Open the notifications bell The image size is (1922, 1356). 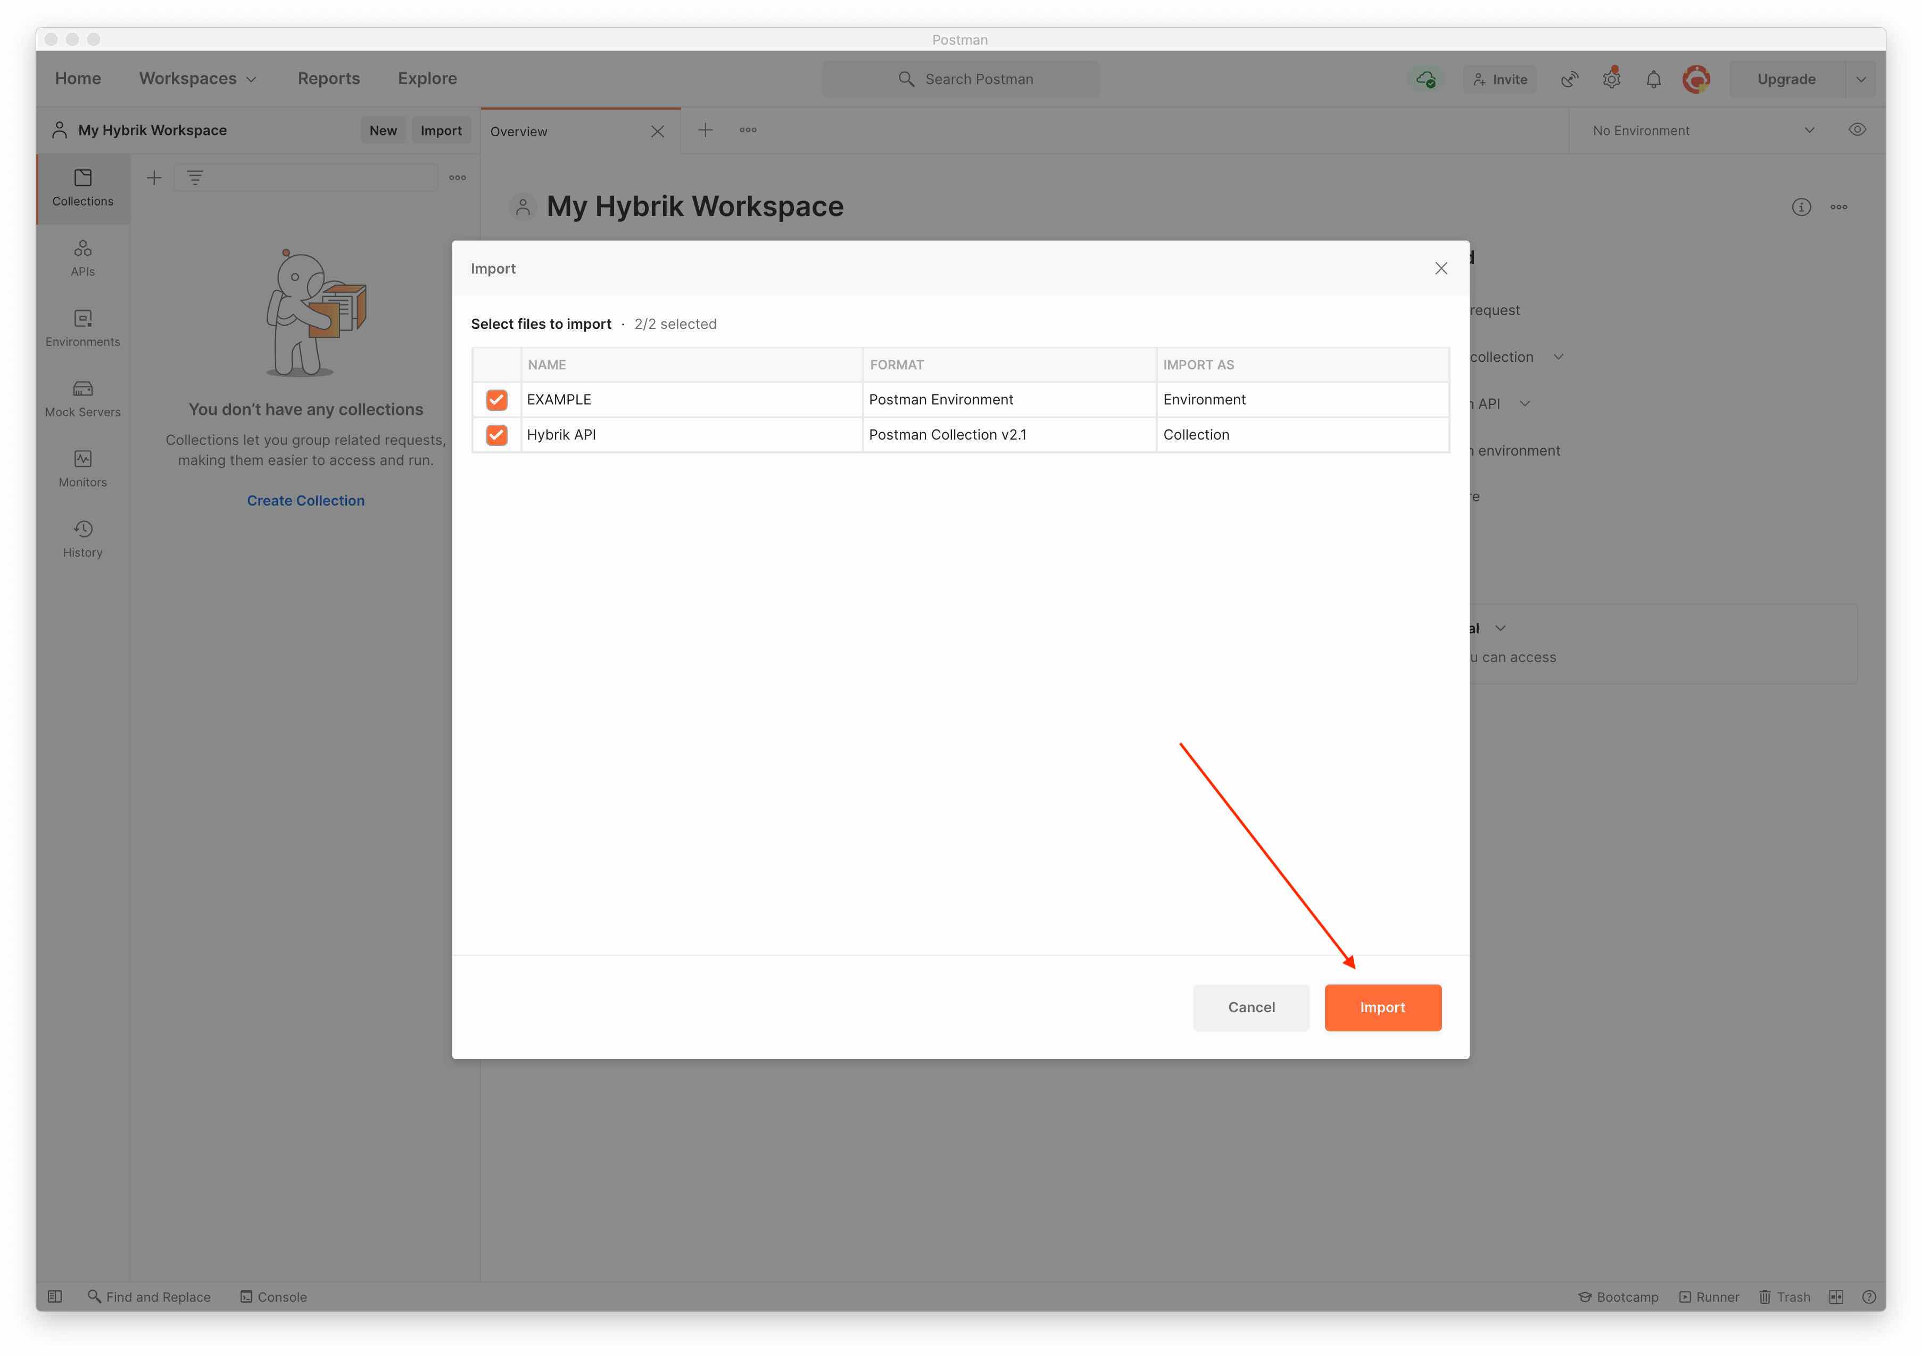[1653, 79]
